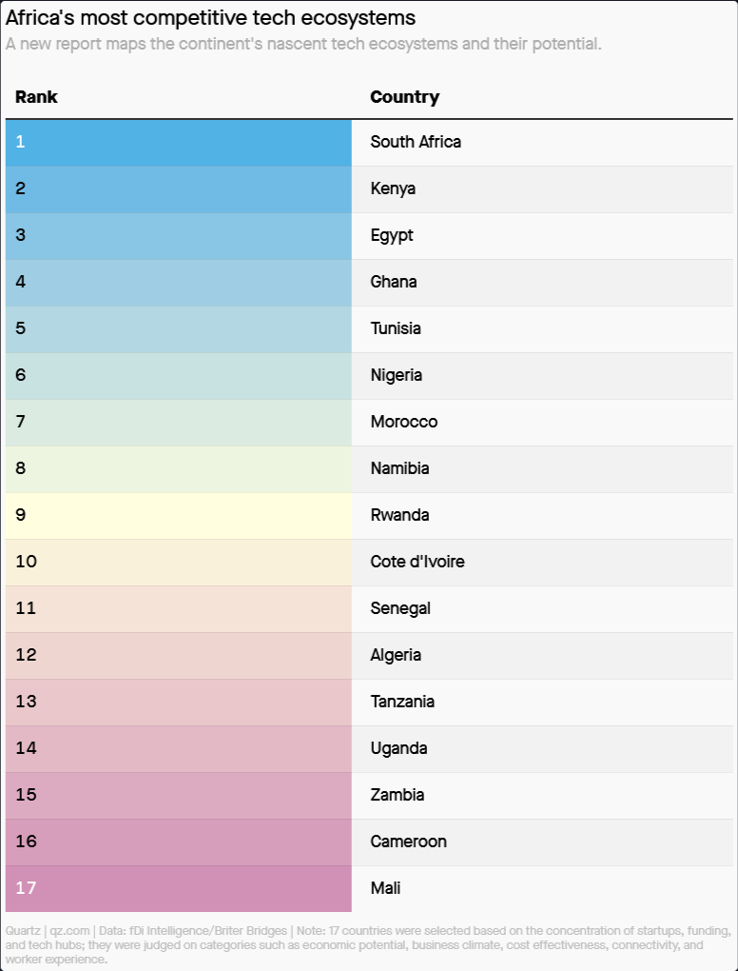Click the Country column header
This screenshot has height=971, width=738.
[404, 97]
